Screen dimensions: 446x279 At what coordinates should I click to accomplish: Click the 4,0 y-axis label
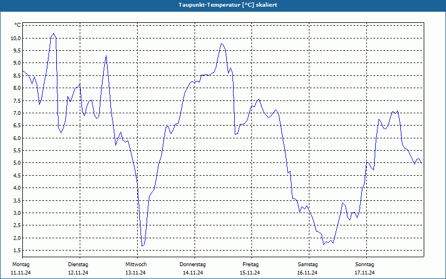pos(17,188)
